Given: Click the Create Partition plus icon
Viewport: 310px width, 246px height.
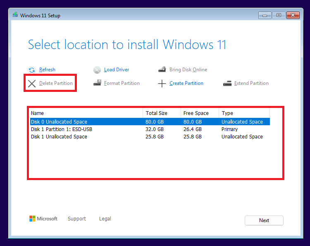Looking at the screenshot, I should [x=162, y=83].
